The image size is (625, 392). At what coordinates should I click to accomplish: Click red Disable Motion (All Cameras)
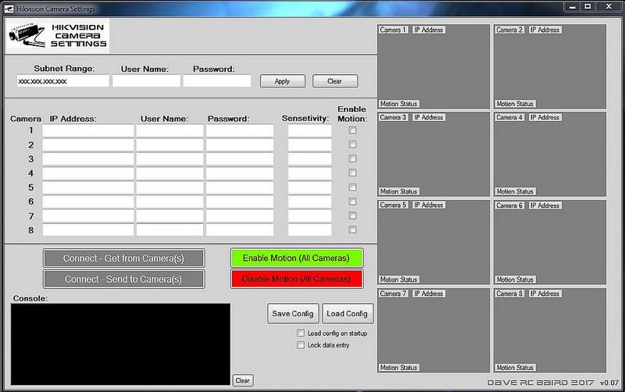(297, 279)
